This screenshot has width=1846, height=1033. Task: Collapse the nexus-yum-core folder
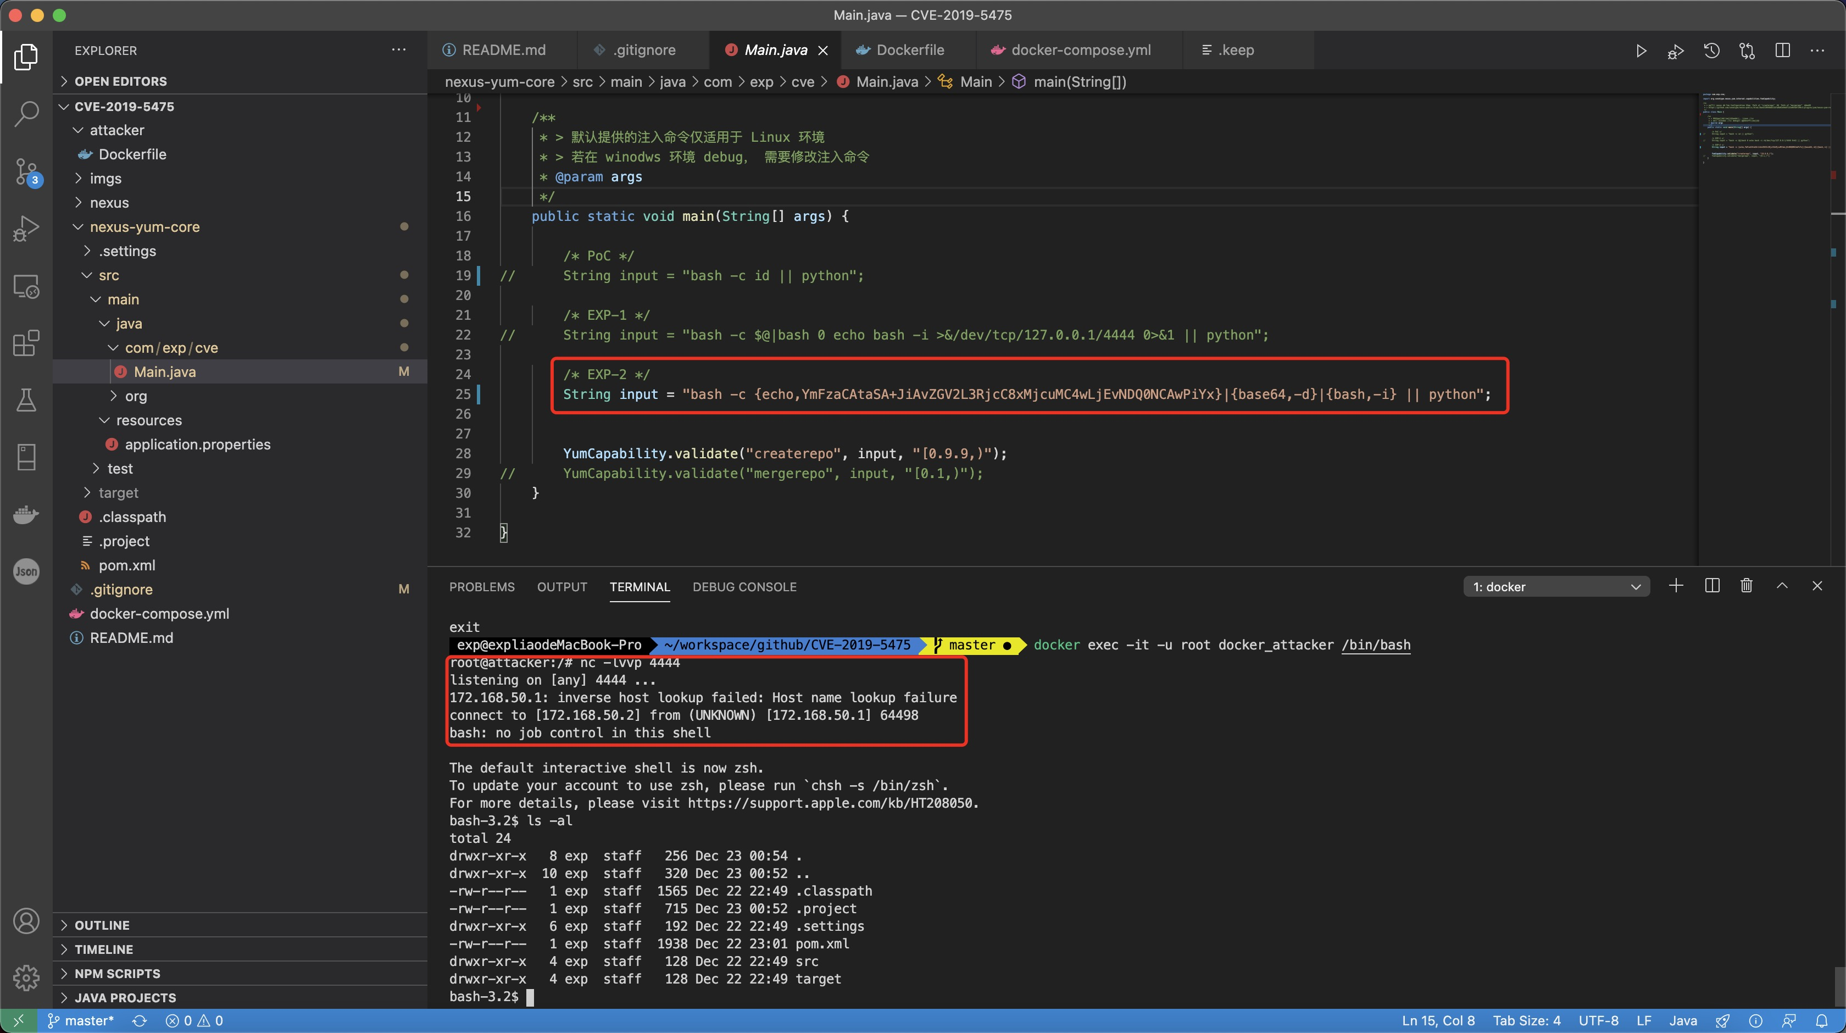[x=144, y=226]
